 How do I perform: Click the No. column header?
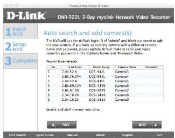[x=54, y=67]
